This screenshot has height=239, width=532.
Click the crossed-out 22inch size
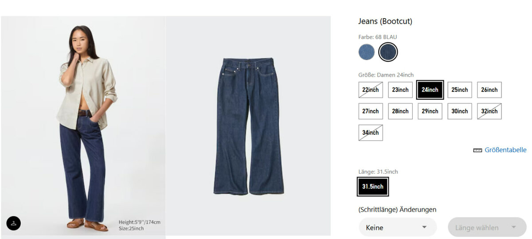371,90
